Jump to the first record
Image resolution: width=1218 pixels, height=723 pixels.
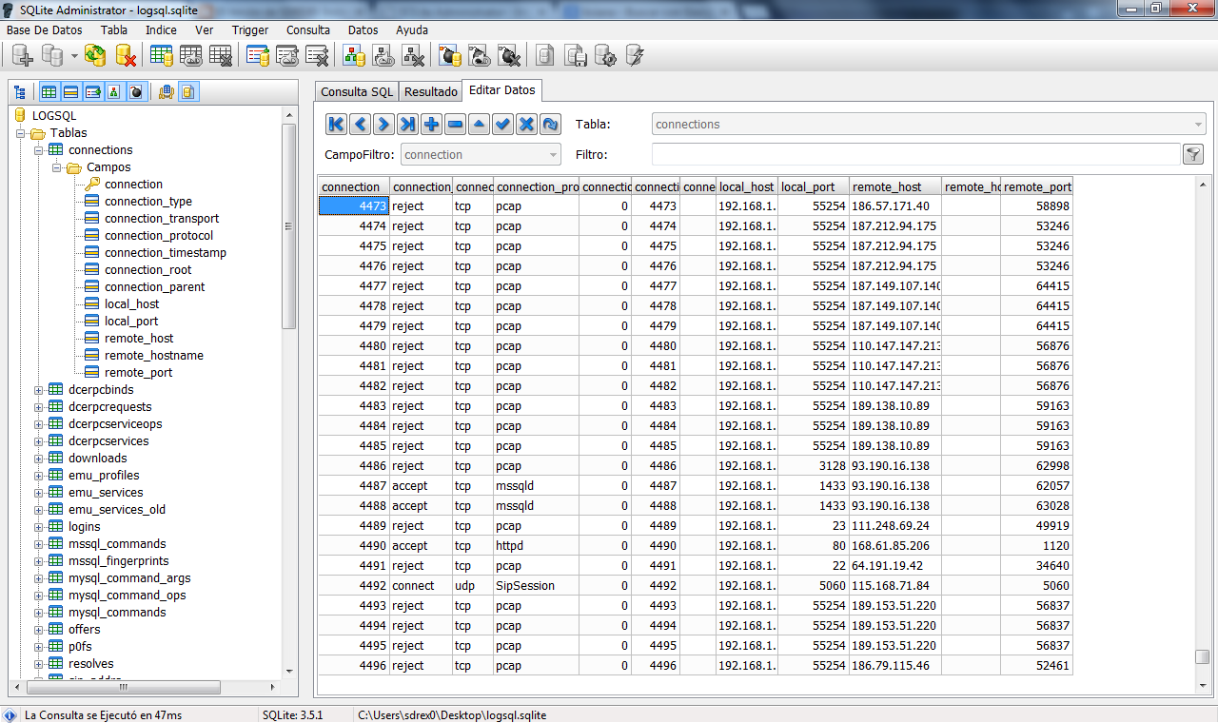coord(335,124)
